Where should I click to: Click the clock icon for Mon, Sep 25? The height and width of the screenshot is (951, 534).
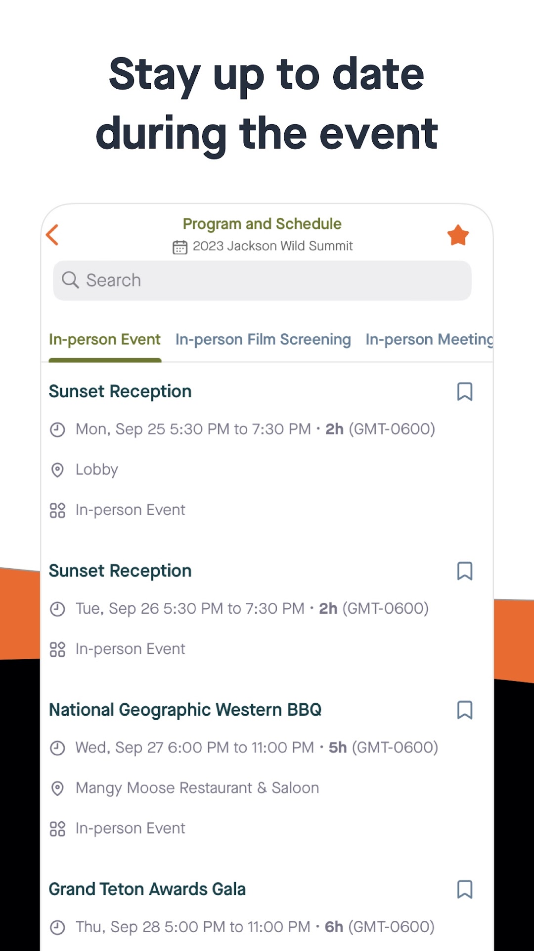point(58,429)
